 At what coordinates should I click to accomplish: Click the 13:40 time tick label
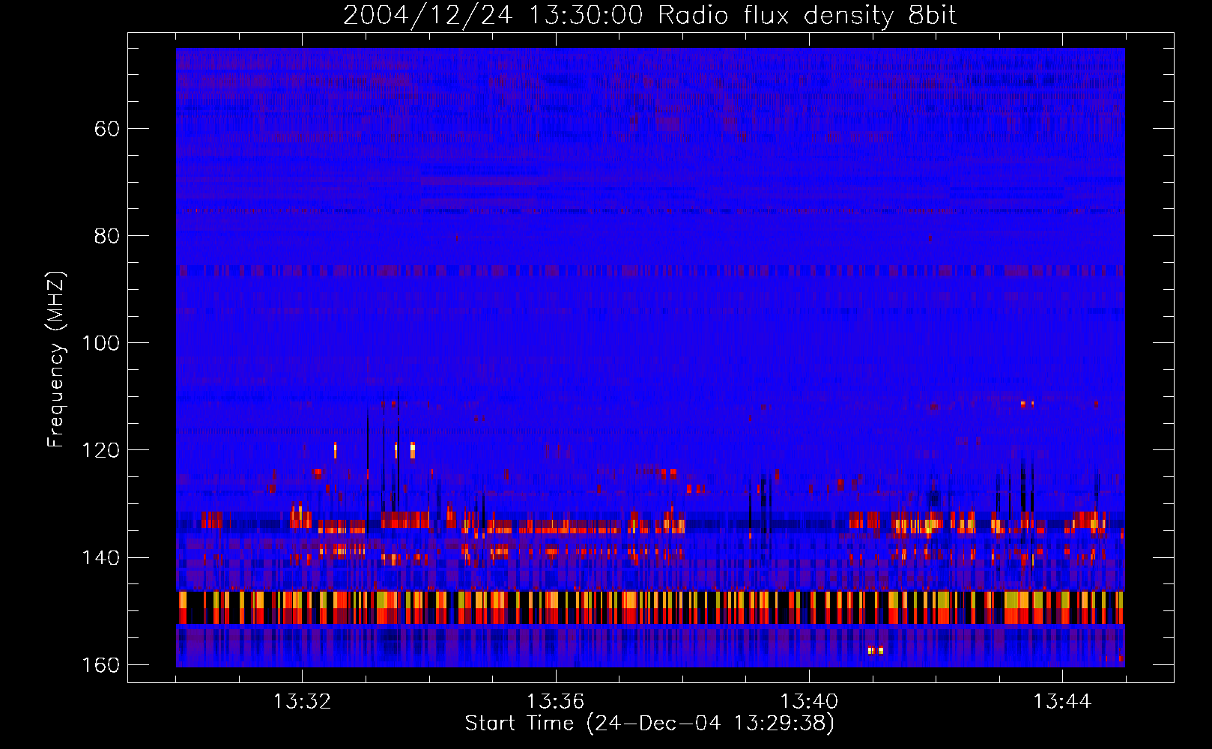click(x=809, y=702)
